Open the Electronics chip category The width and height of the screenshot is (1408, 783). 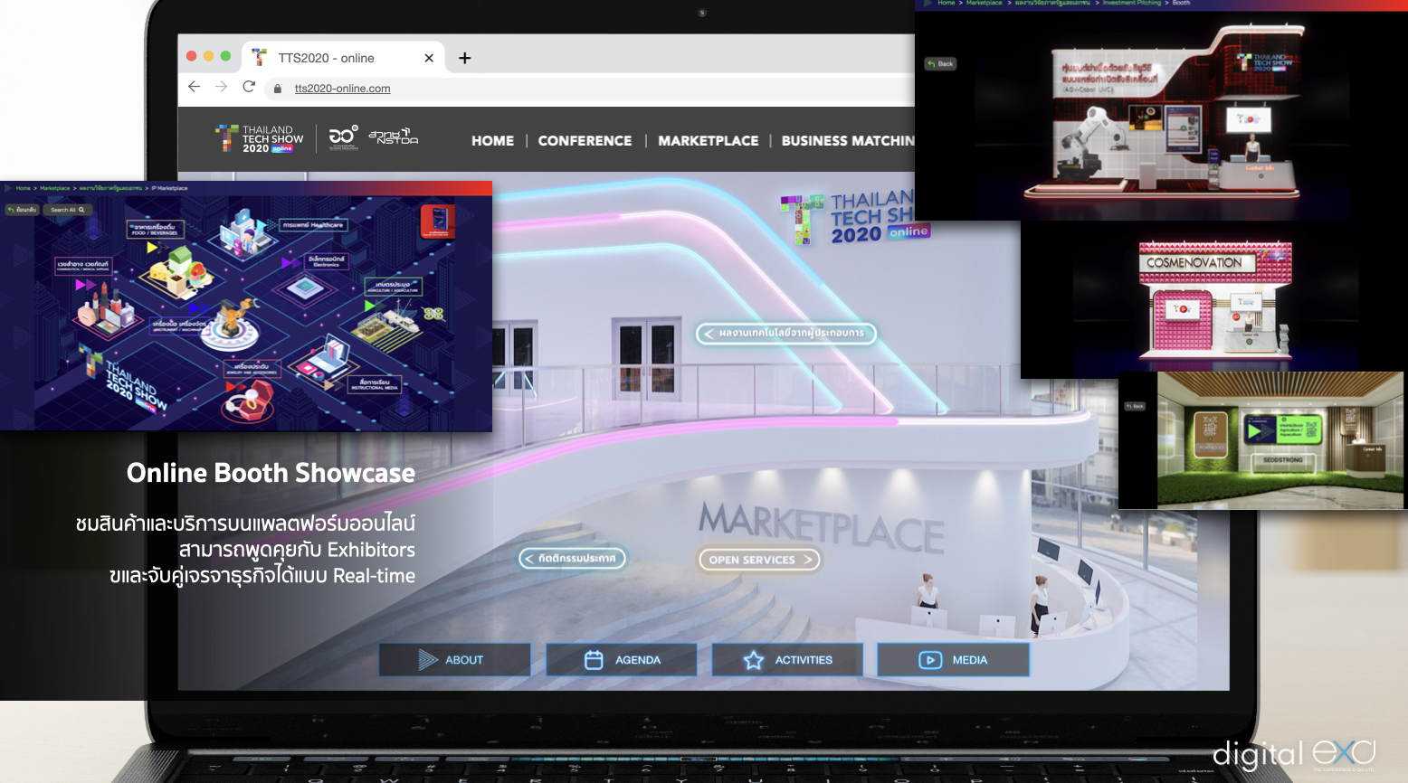click(x=305, y=288)
